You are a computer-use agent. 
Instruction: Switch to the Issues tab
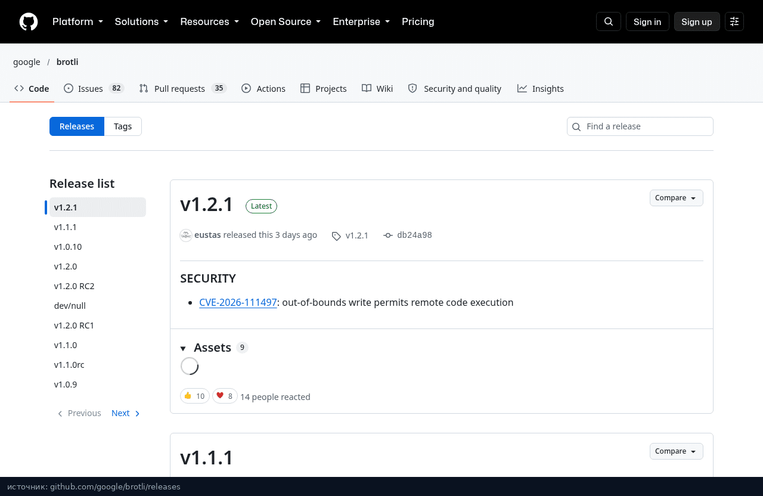(x=94, y=88)
